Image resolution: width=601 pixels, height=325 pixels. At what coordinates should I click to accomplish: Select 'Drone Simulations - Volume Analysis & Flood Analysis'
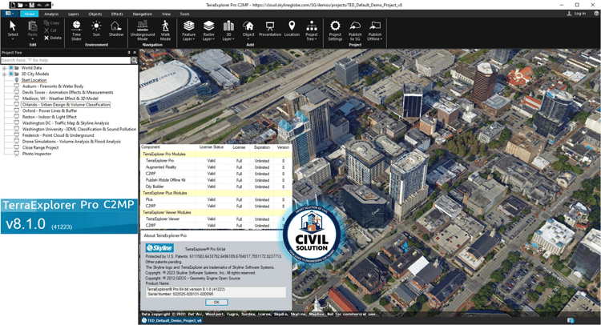[71, 141]
